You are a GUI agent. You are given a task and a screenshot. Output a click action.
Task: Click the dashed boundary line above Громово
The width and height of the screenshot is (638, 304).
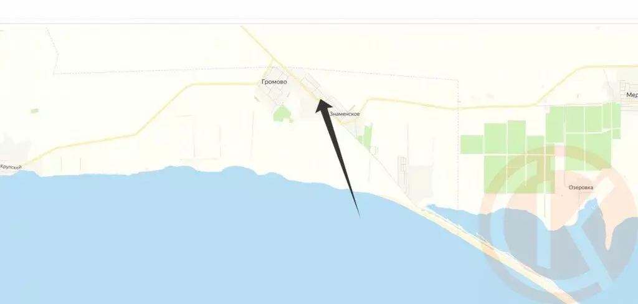point(163,71)
